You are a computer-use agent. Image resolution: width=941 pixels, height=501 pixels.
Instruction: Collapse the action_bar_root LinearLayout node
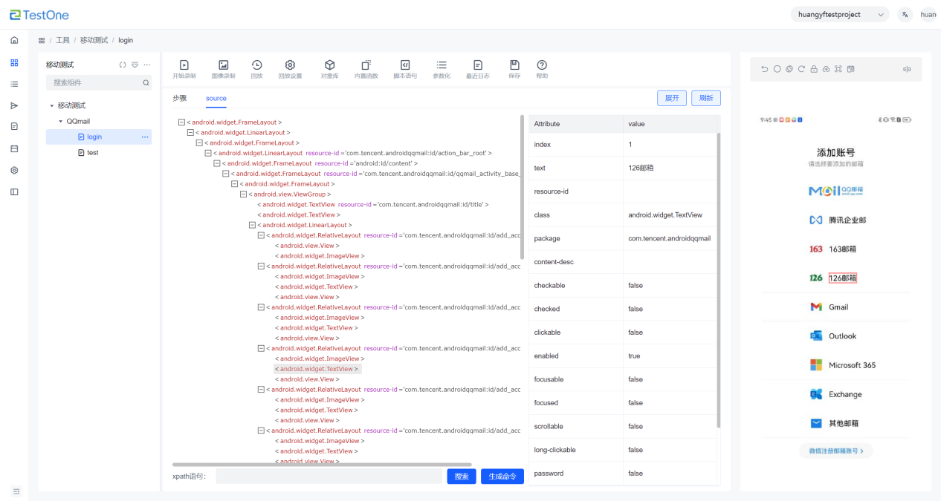(208, 153)
